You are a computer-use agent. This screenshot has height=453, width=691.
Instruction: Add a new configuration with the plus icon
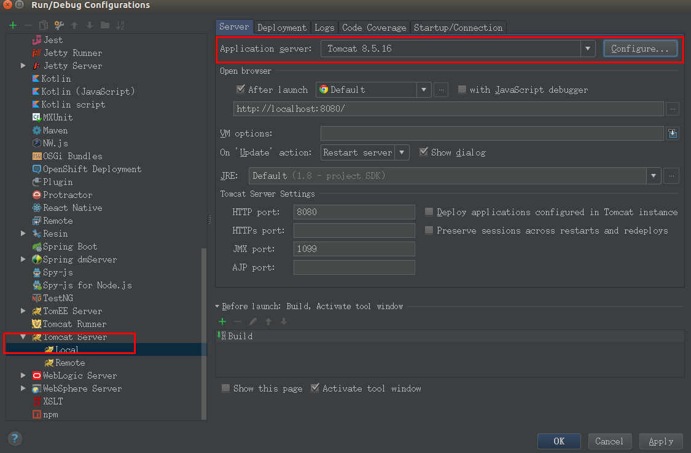(13, 25)
